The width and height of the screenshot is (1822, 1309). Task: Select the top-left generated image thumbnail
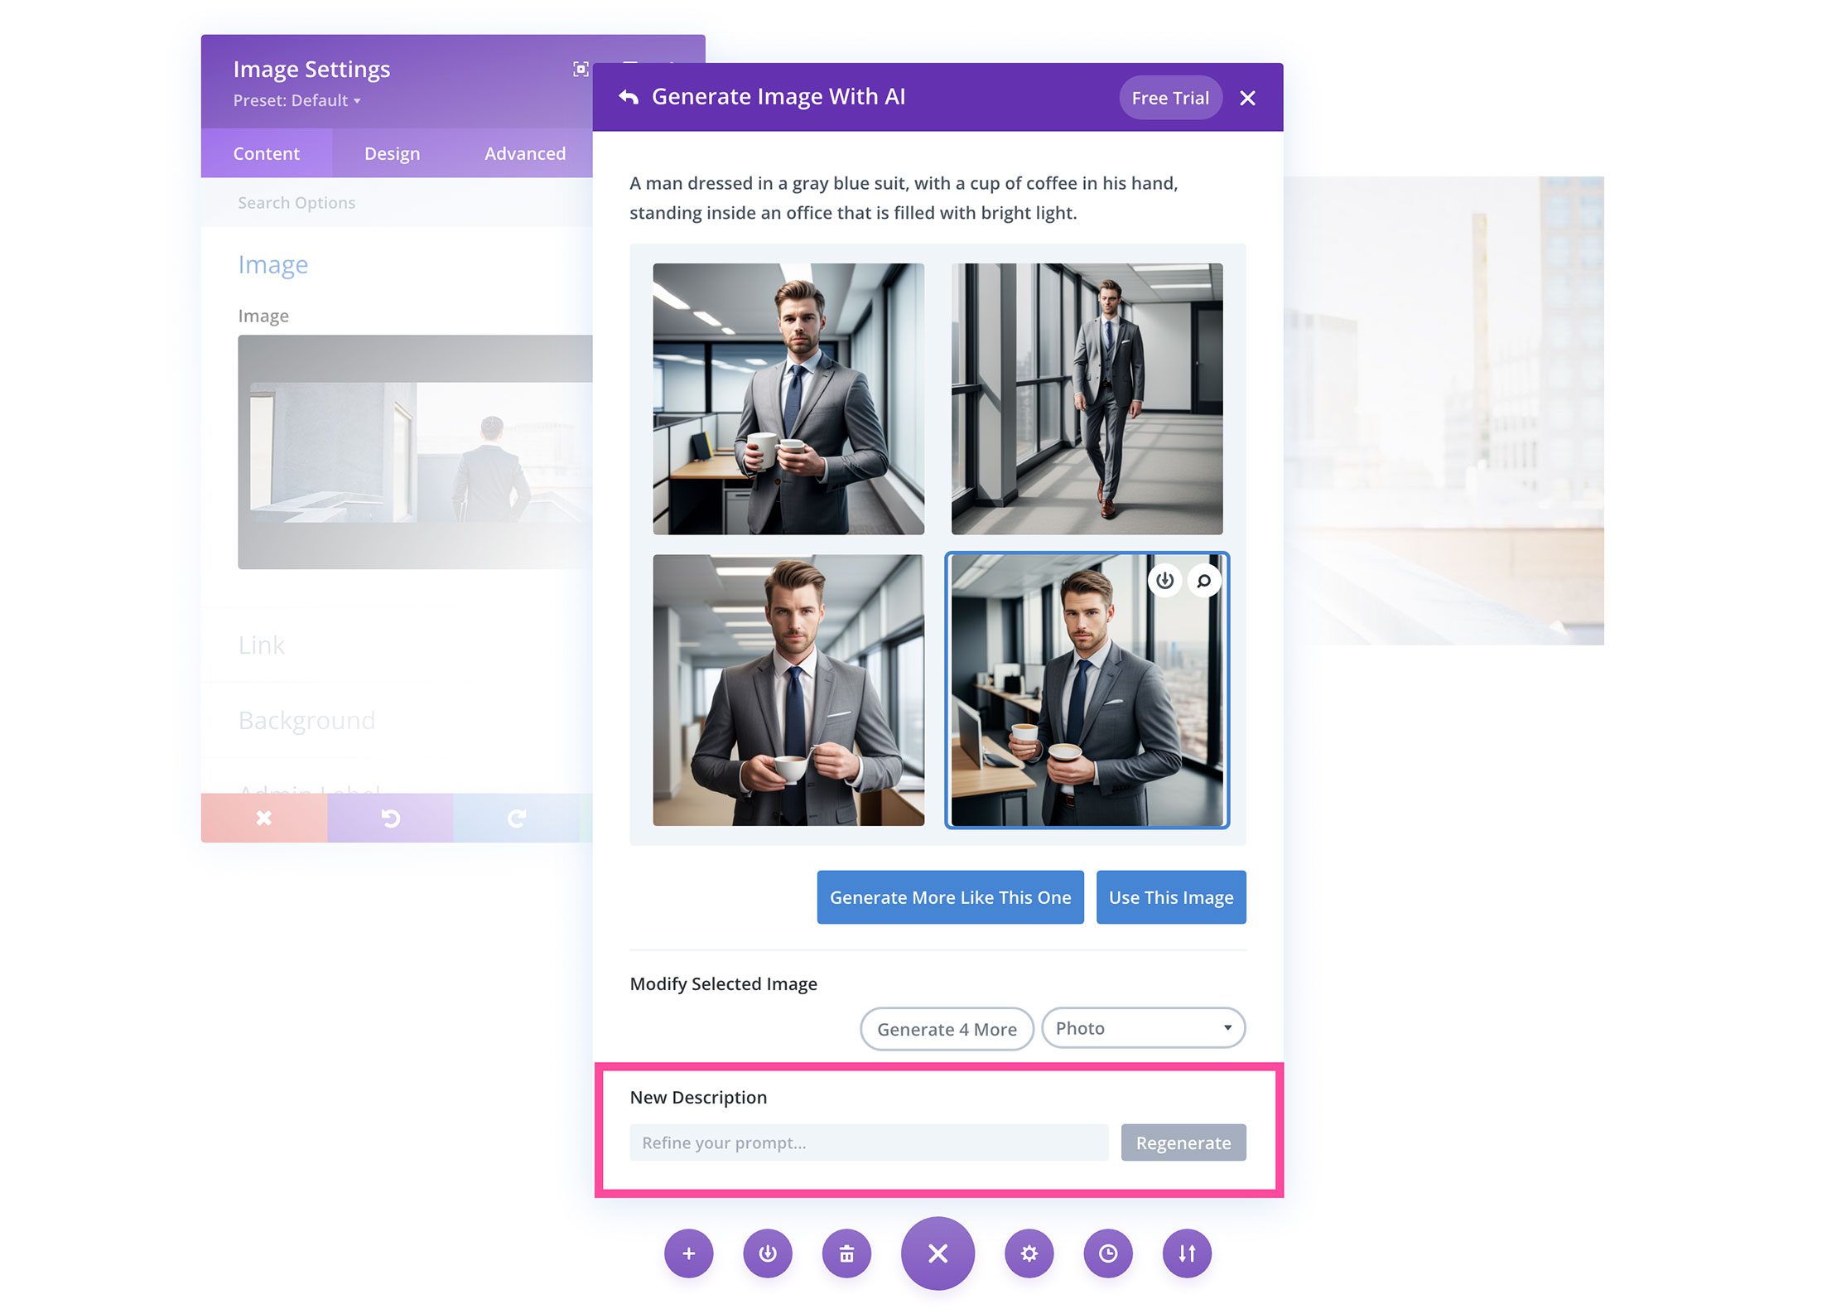[788, 396]
